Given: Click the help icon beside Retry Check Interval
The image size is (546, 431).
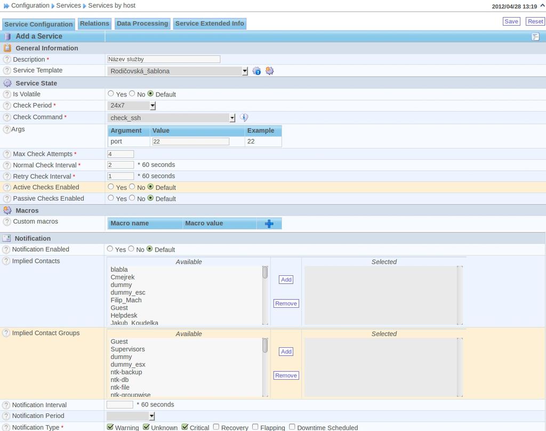Looking at the screenshot, I should (7, 177).
